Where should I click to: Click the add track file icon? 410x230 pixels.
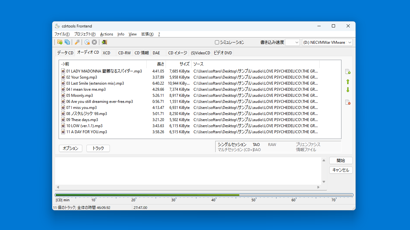[348, 72]
